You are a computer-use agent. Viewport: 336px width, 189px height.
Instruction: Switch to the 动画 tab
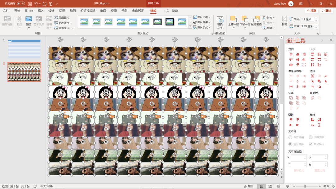tap(72, 11)
